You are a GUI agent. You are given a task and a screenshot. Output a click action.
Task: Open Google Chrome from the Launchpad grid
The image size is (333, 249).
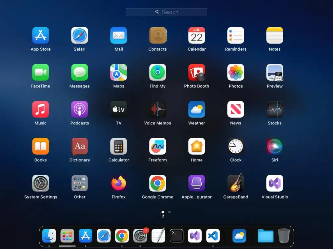point(158,183)
